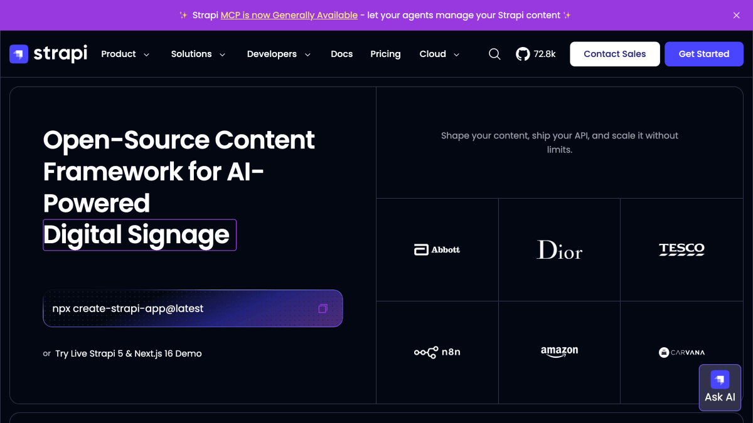753x423 pixels.
Task: Click the Contact Sales button
Action: point(615,54)
